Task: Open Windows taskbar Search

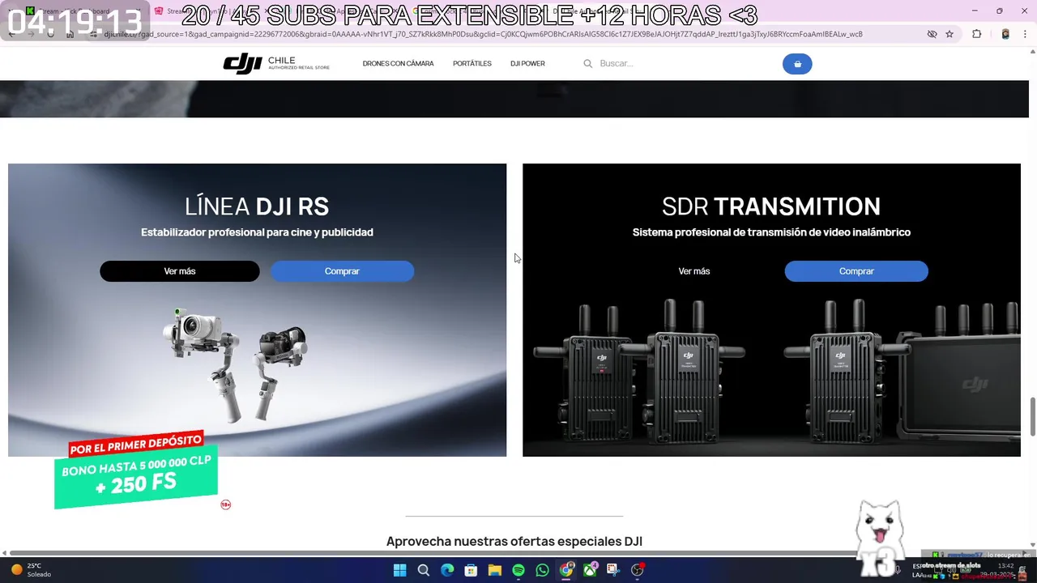Action: point(423,570)
